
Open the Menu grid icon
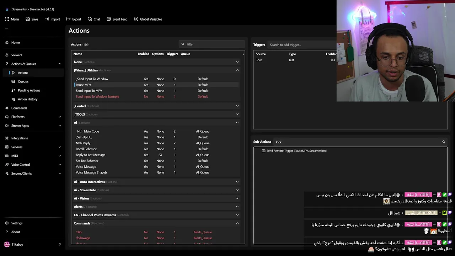pyautogui.click(x=7, y=19)
